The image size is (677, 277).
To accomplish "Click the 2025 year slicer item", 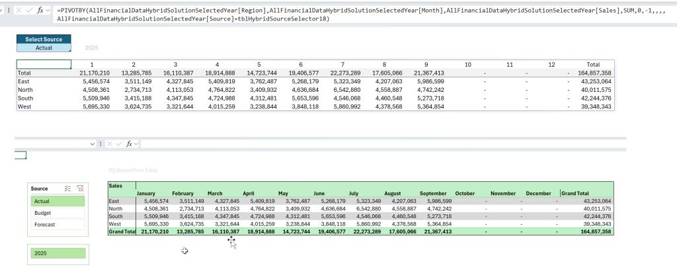I will [x=58, y=253].
